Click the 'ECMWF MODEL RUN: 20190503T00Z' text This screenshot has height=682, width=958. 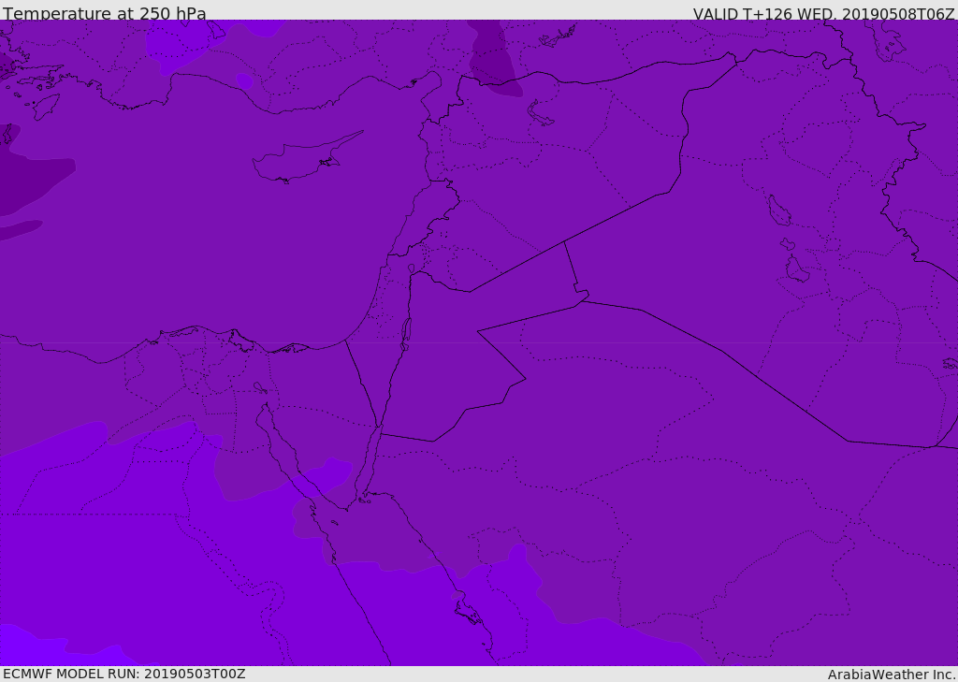(x=124, y=674)
